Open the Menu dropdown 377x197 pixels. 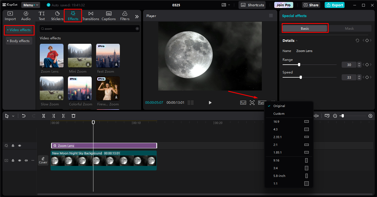coord(30,5)
